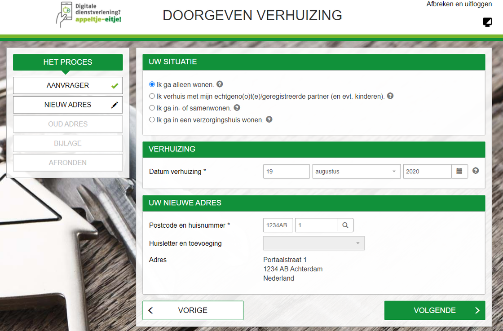Show help for 'Ik ga in- of samenwonen'
The width and height of the screenshot is (503, 331).
[x=237, y=108]
